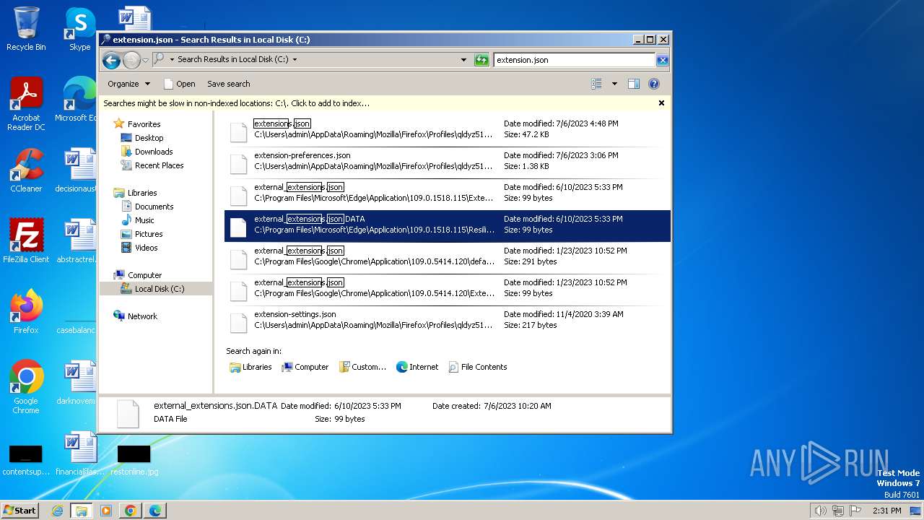
Task: Open the Organize menu
Action: point(129,84)
